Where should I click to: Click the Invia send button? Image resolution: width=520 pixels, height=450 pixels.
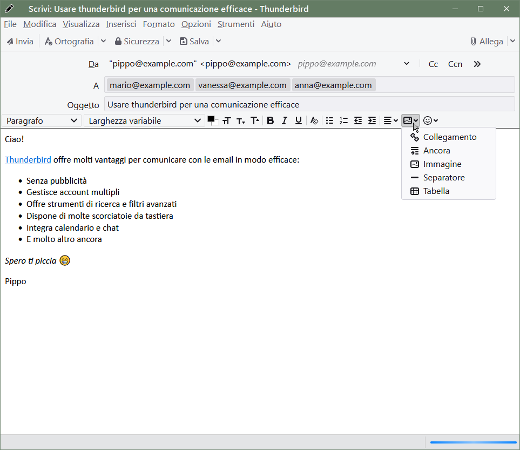pos(20,42)
